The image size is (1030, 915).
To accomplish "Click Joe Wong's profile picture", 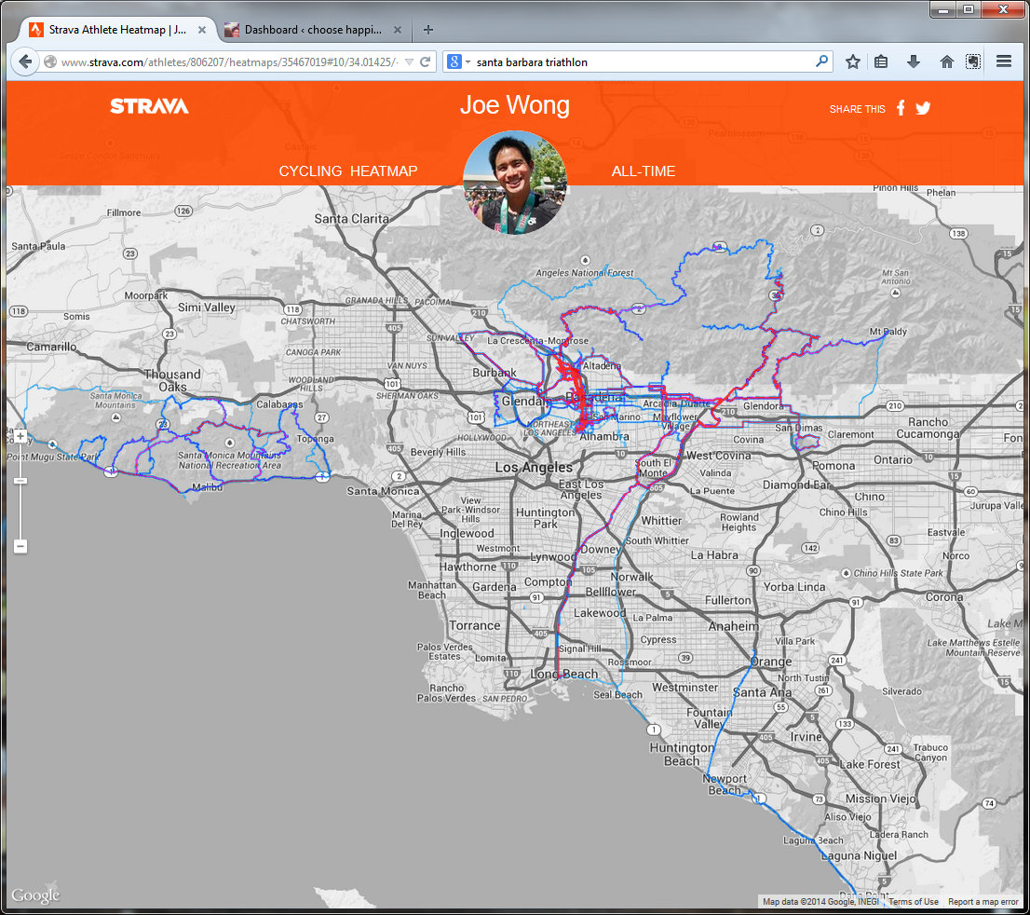I will [515, 183].
